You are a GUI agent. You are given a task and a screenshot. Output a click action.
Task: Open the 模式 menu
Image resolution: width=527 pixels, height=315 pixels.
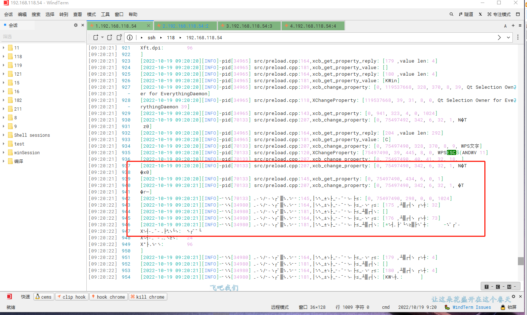click(x=91, y=15)
